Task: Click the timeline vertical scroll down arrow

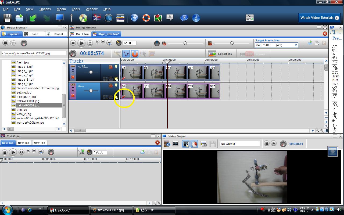Action: click(x=326, y=113)
